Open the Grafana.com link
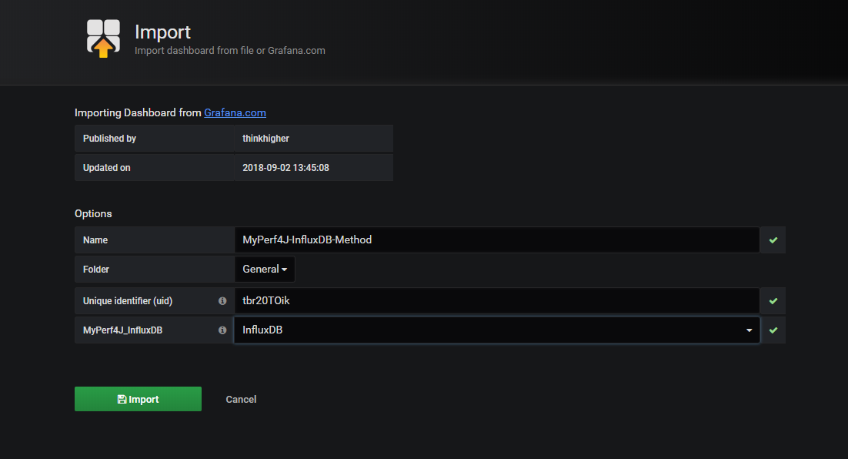This screenshot has height=459, width=848. tap(235, 112)
